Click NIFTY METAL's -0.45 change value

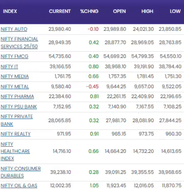(92, 87)
